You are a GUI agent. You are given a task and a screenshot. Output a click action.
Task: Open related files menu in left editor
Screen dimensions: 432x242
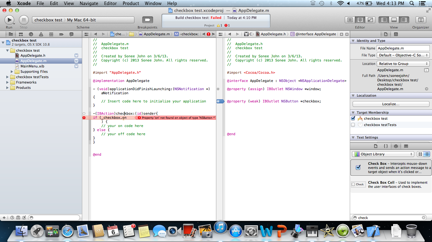click(87, 34)
